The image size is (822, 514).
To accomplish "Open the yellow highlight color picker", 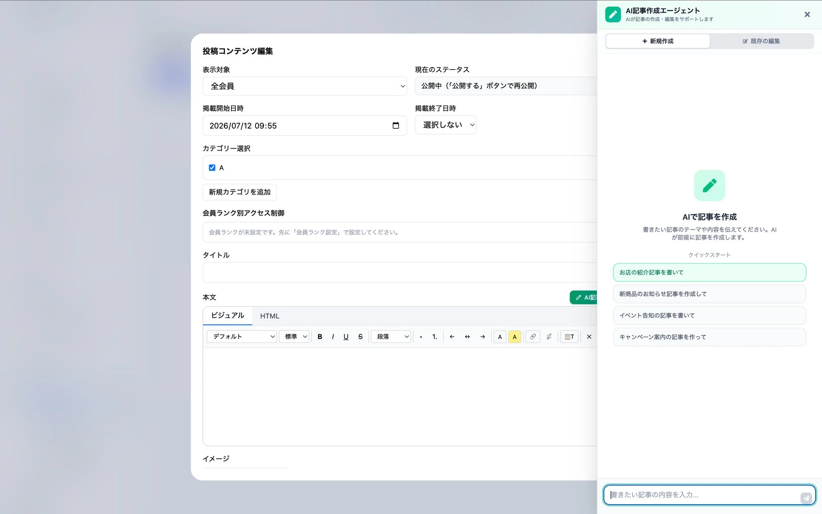I will [515, 336].
